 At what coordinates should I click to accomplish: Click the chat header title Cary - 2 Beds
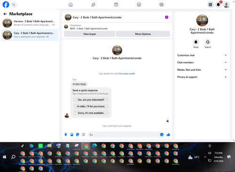[97, 17]
